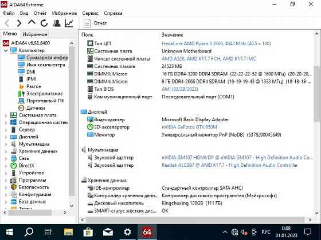Expand the DirectX tree node
The image size is (321, 240).
6,166
